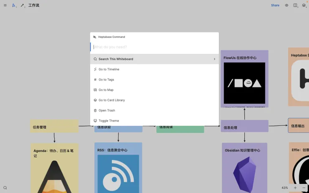Click the FlowUs 在线协作中心 card title
This screenshot has width=309, height=193.
(x=240, y=58)
